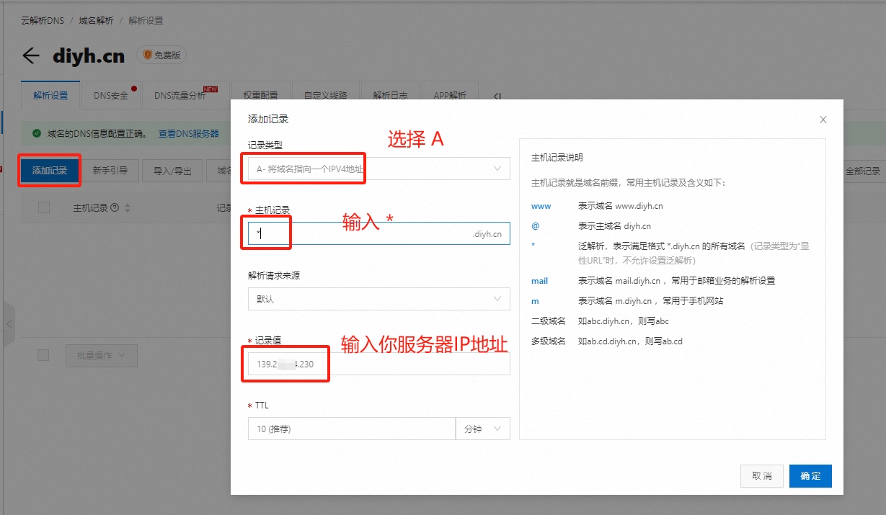Open the TTL unit dropdown showing 分钟
Viewport: 886px width, 515px height.
click(482, 429)
